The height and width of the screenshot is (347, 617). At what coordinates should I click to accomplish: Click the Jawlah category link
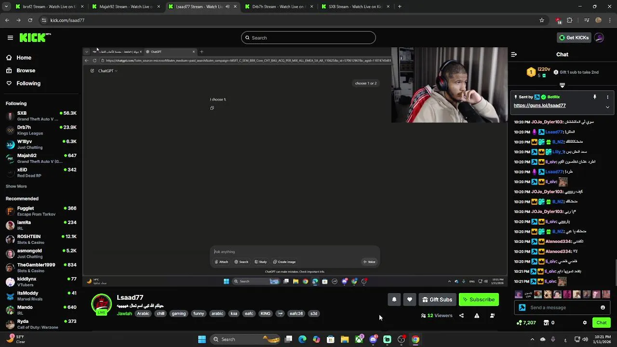pyautogui.click(x=124, y=314)
